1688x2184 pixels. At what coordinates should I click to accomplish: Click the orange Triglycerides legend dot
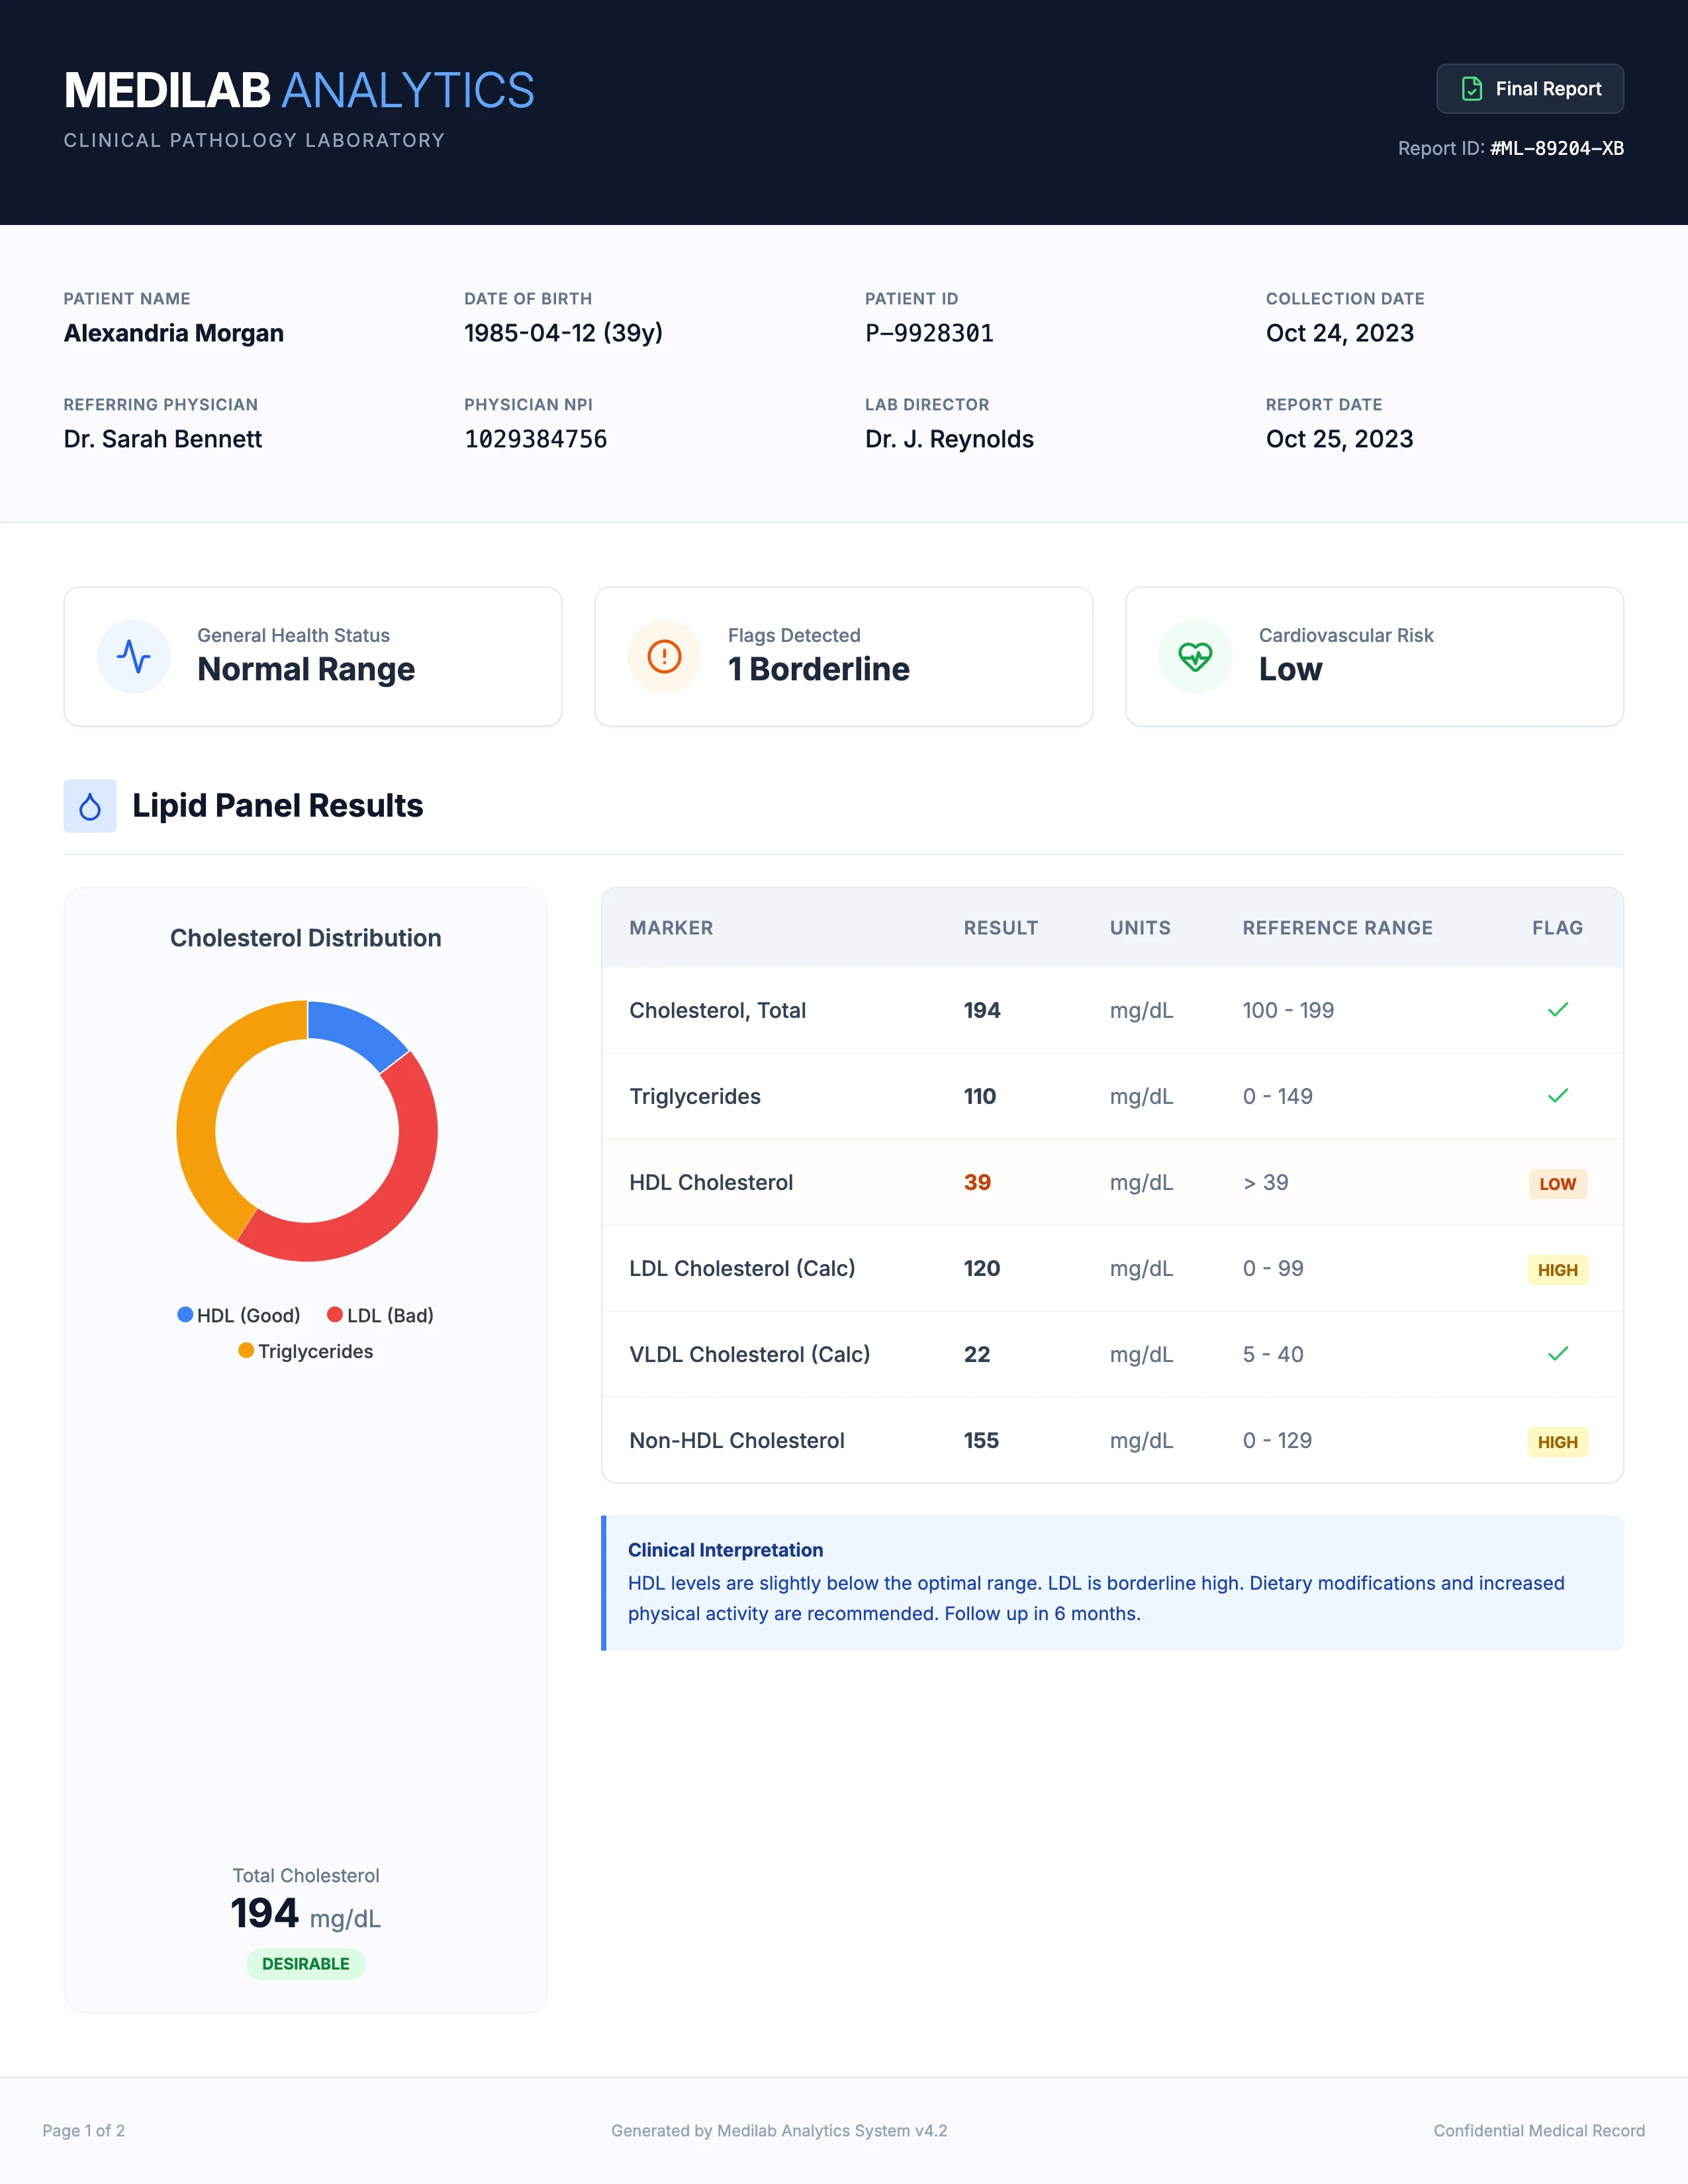(246, 1350)
